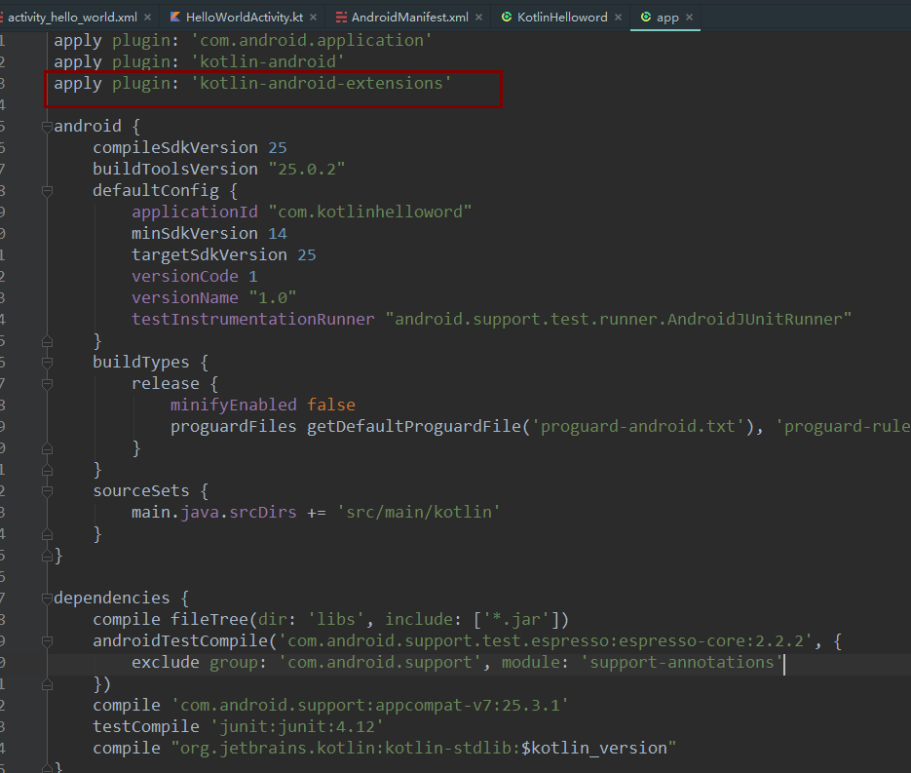Open the HelloWorldActivity.kt tab
Viewport: 911px width, 773px height.
tap(244, 18)
